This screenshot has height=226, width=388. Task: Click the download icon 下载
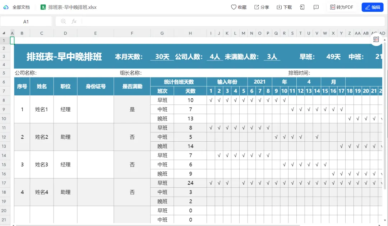(279, 7)
